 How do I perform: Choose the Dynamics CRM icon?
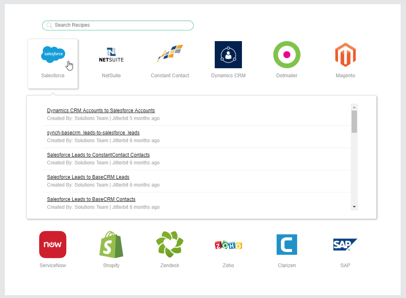coord(228,55)
